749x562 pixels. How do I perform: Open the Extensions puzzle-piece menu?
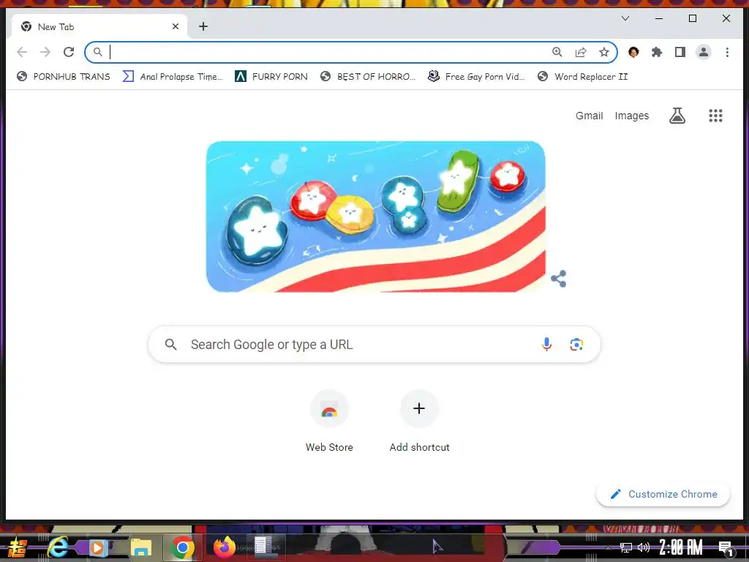pyautogui.click(x=657, y=52)
